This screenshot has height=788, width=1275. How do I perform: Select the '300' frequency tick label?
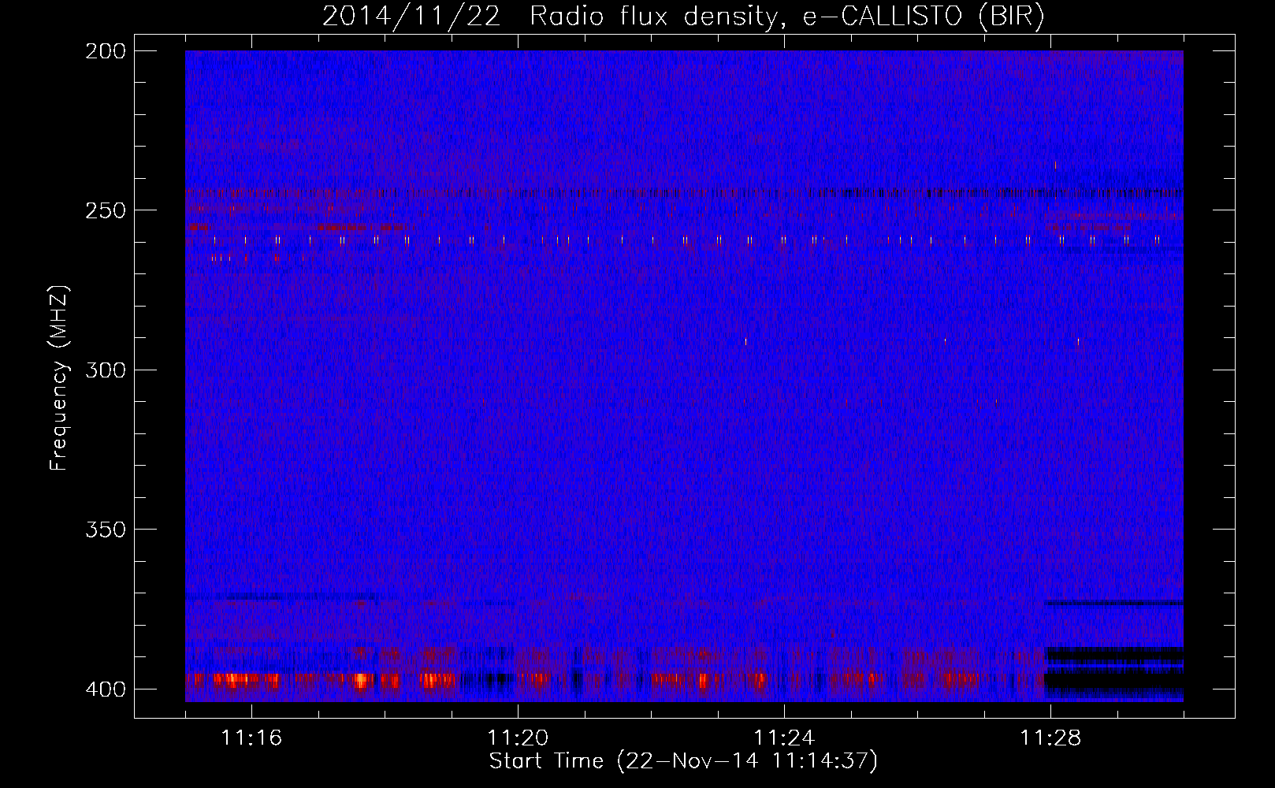tap(105, 370)
